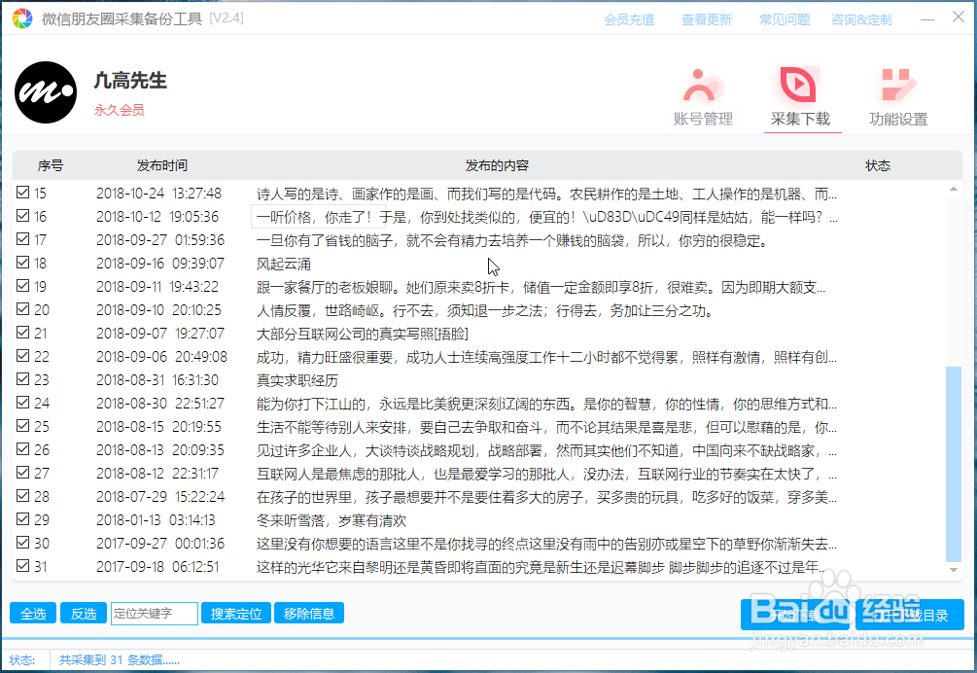977x673 pixels.
Task: Click the username 九高先生
Action: 130,81
